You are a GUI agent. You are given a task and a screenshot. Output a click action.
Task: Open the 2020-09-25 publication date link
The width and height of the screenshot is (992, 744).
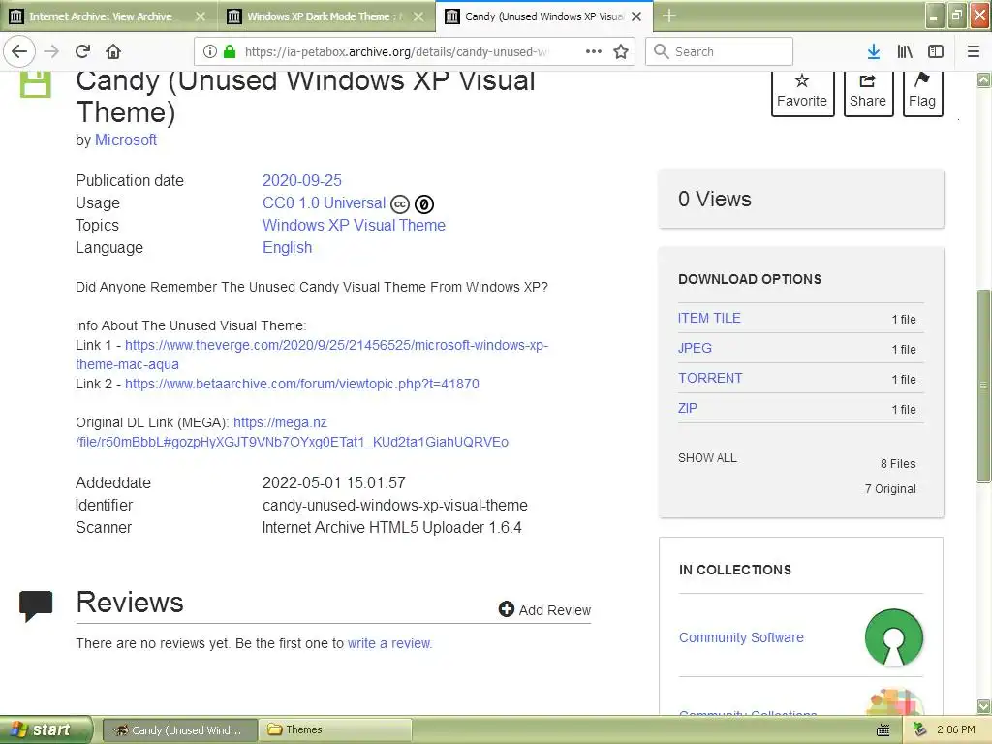pos(302,180)
